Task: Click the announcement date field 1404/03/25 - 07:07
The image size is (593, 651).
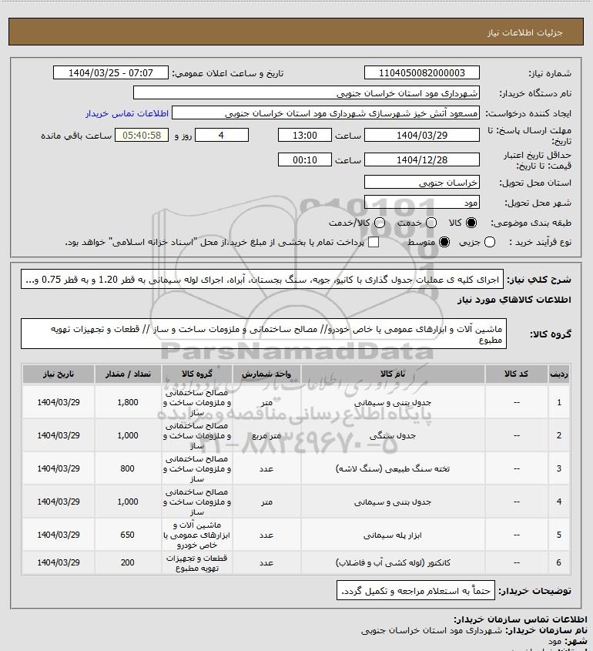Action: point(111,72)
